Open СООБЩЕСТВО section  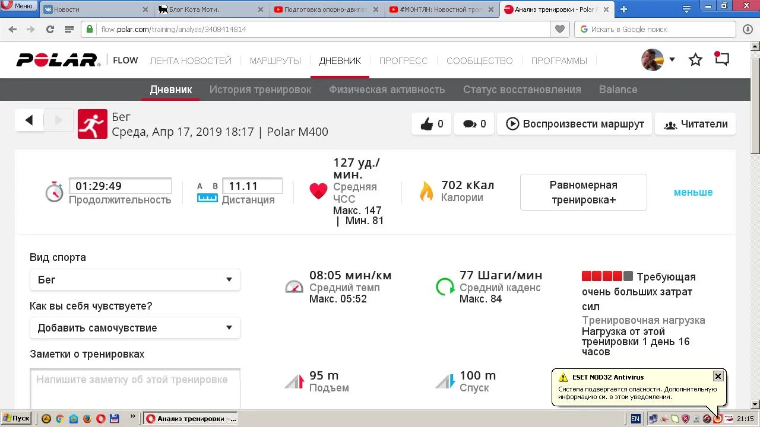pyautogui.click(x=479, y=60)
